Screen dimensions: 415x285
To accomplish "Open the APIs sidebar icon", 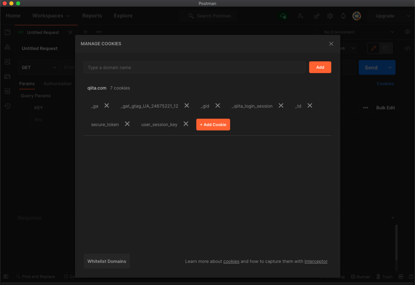I will [x=7, y=47].
